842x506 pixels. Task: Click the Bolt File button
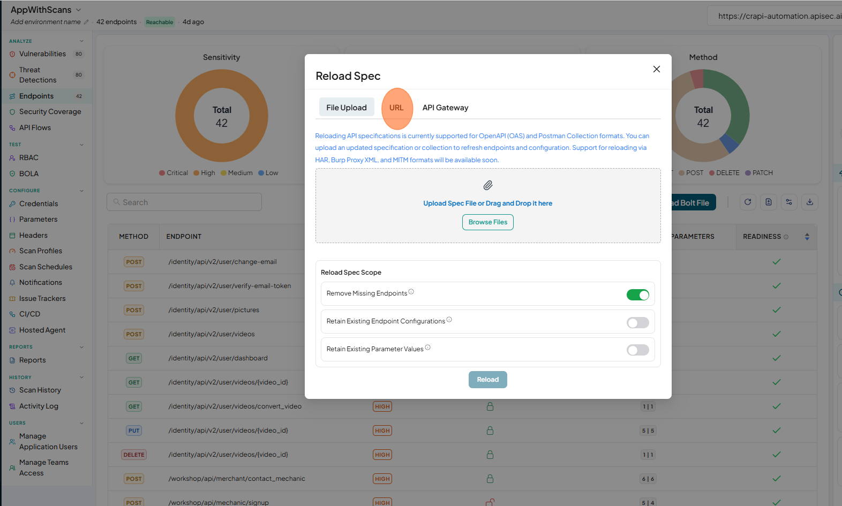tap(693, 202)
